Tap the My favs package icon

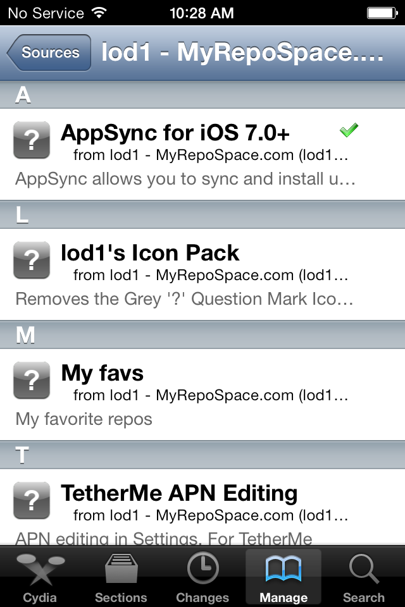(x=32, y=380)
